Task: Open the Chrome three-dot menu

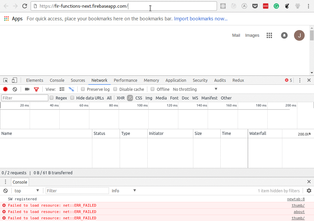Action: 308,6
